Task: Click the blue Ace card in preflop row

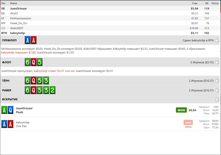Action: 28,40
